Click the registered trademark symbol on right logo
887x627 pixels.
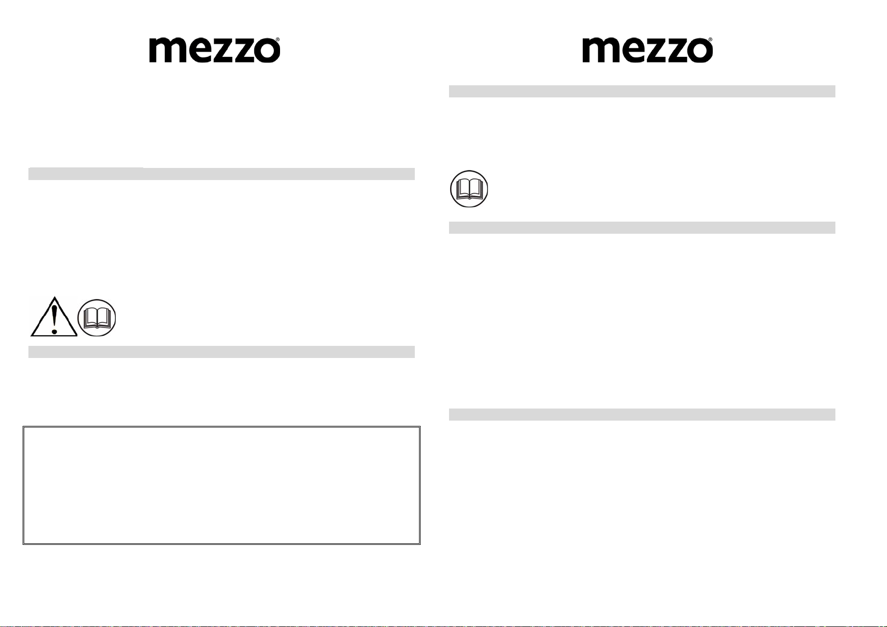tap(711, 40)
